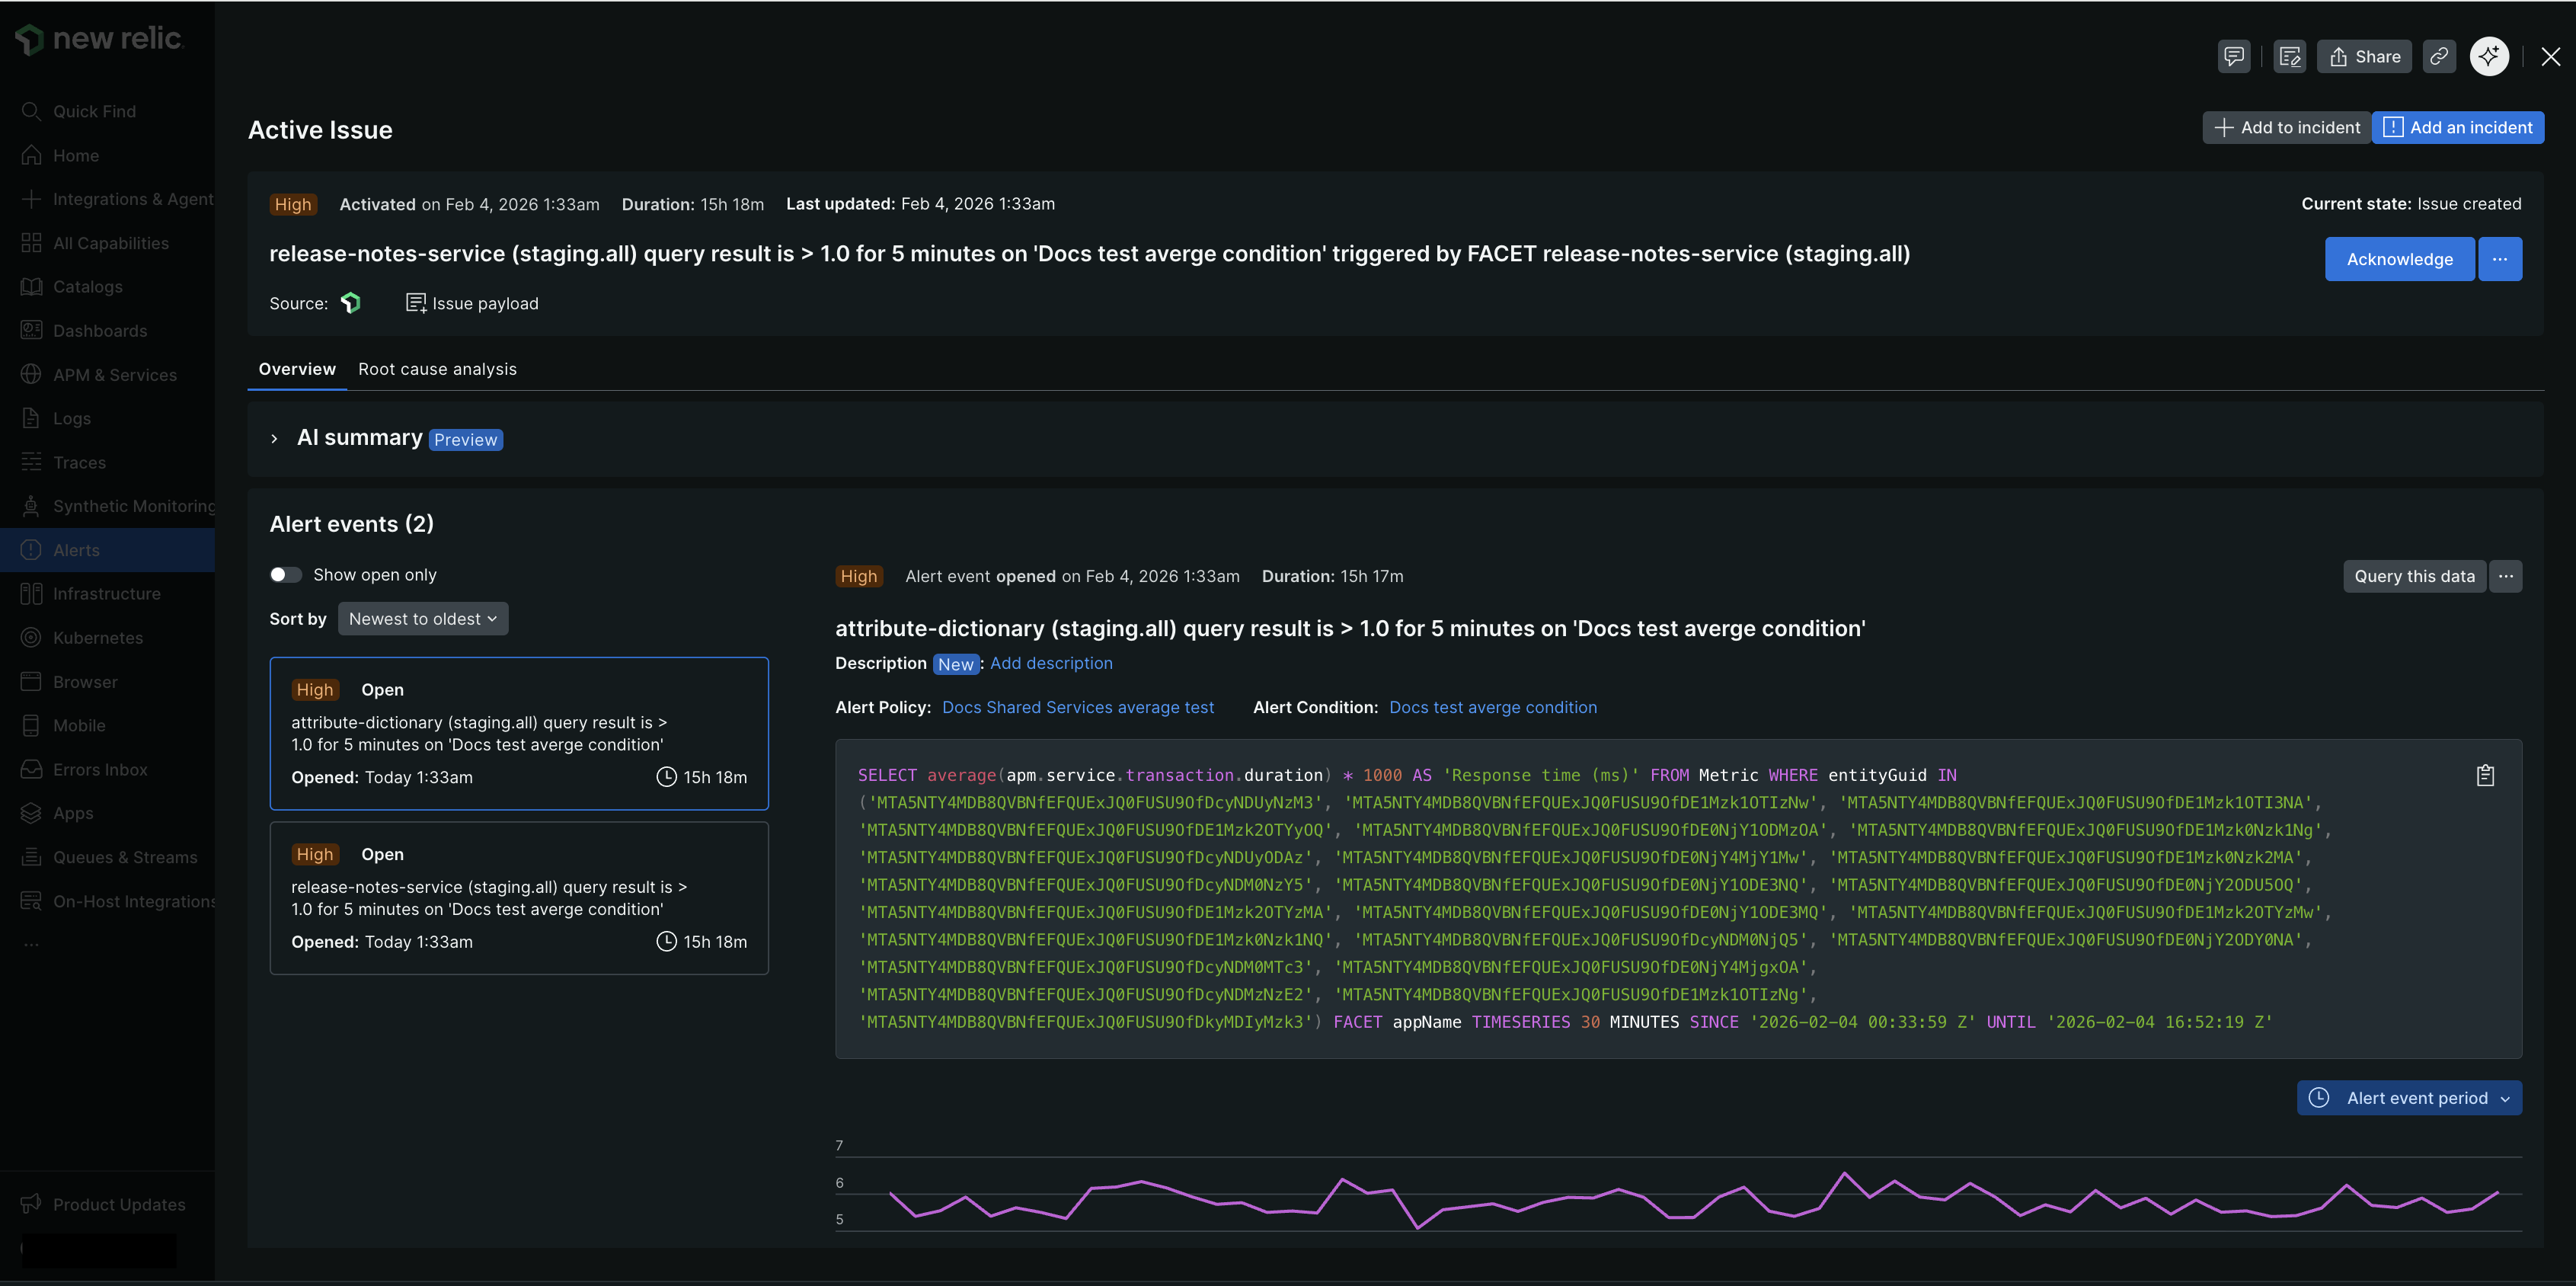Click the Query this data button

click(x=2414, y=576)
